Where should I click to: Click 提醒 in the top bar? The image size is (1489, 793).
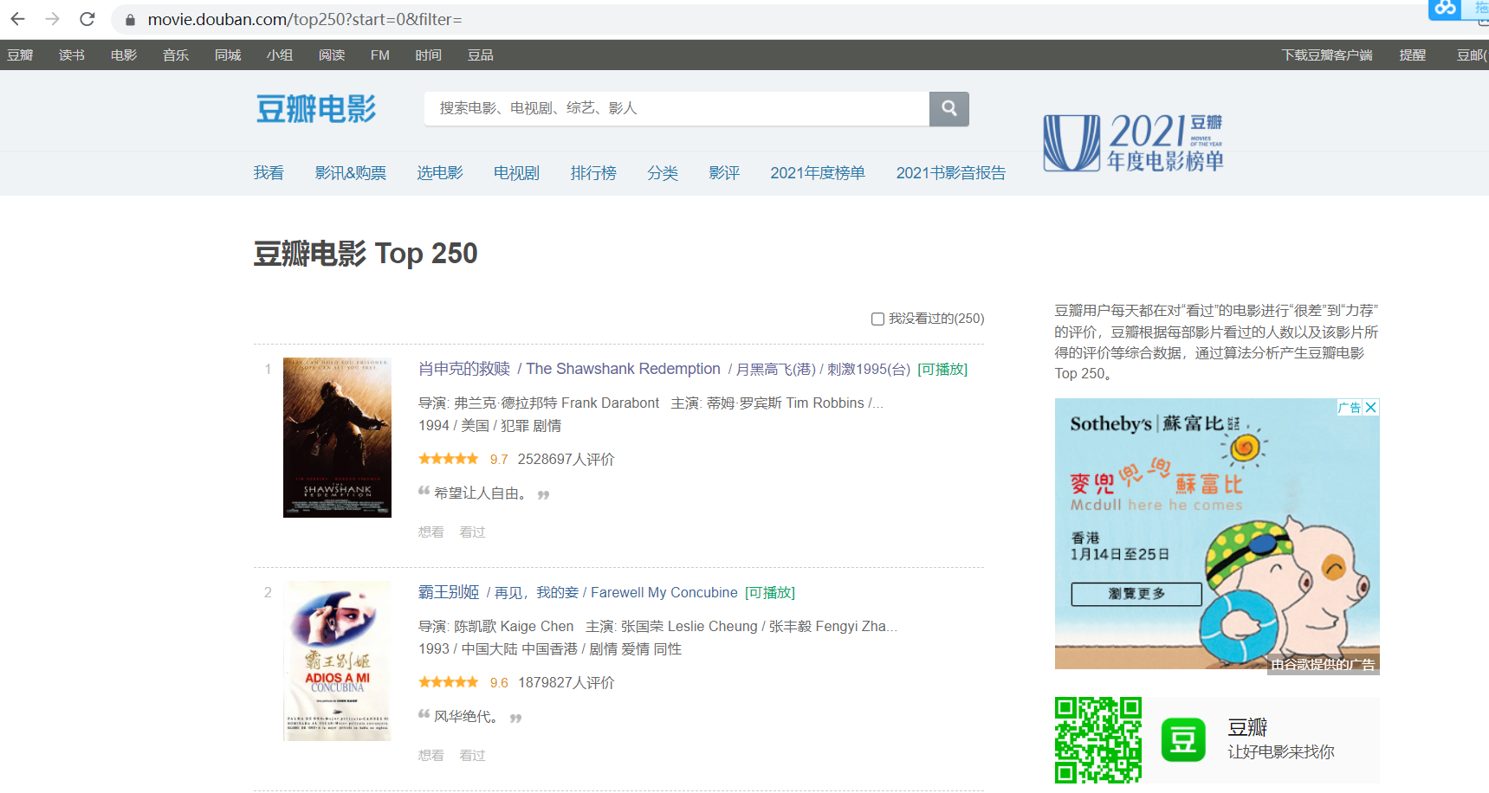1413,55
